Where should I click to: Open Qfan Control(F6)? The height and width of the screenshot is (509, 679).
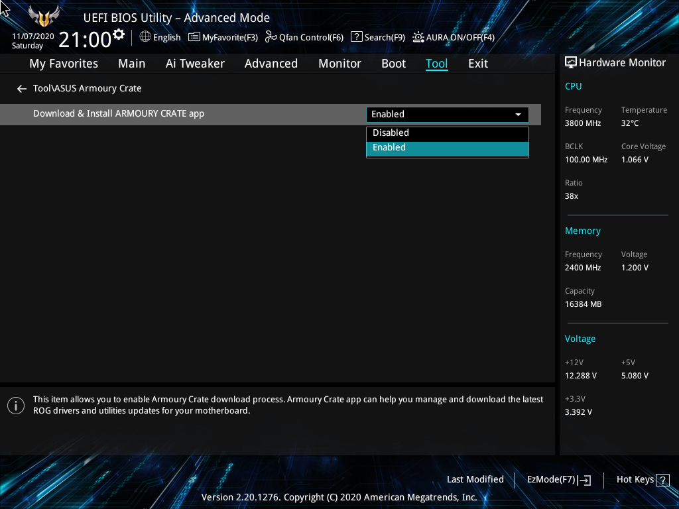[x=304, y=37]
